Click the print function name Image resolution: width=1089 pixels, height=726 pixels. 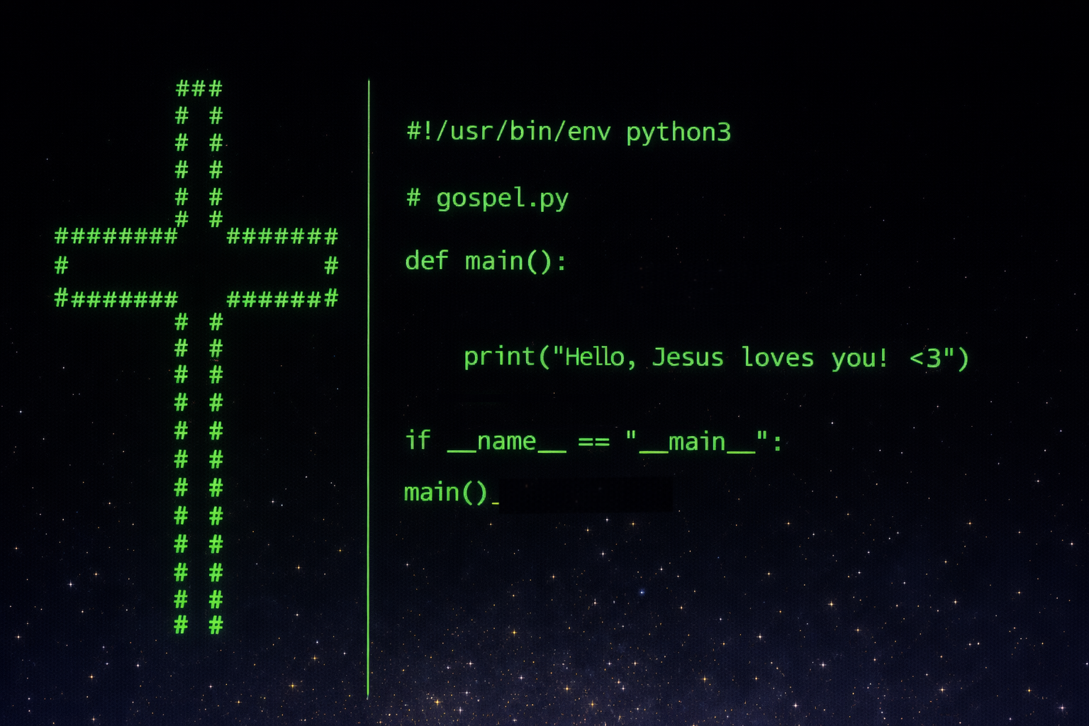(498, 357)
